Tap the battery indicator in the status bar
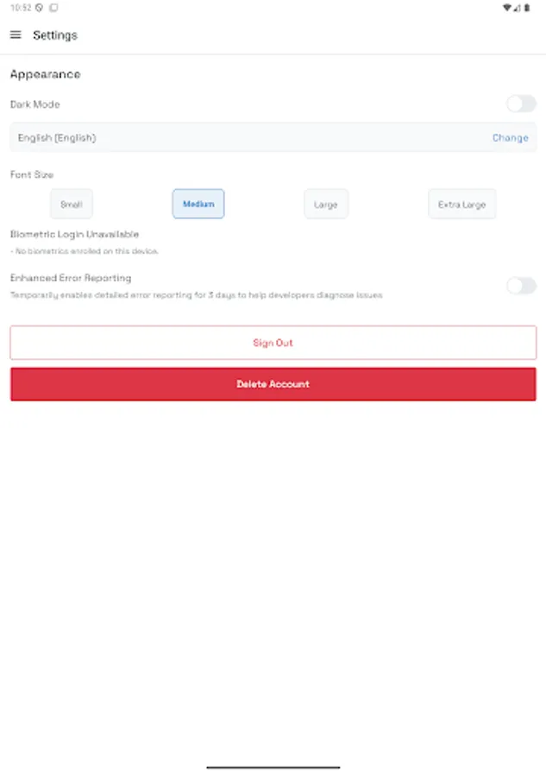This screenshot has width=546, height=777. click(527, 9)
